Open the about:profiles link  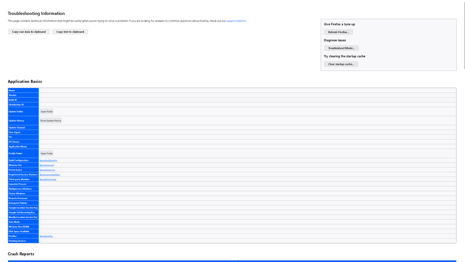[x=46, y=236]
